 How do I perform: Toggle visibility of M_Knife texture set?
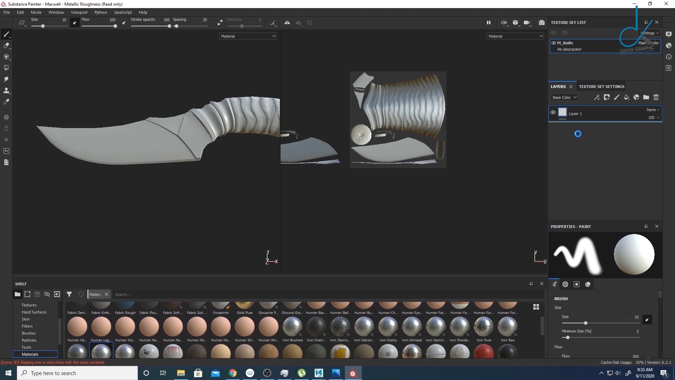click(x=554, y=43)
